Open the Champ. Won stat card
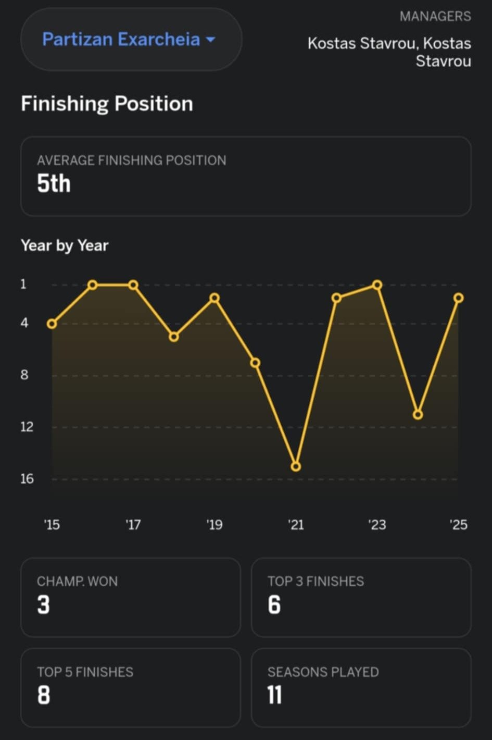This screenshot has height=740, width=492. (x=130, y=597)
